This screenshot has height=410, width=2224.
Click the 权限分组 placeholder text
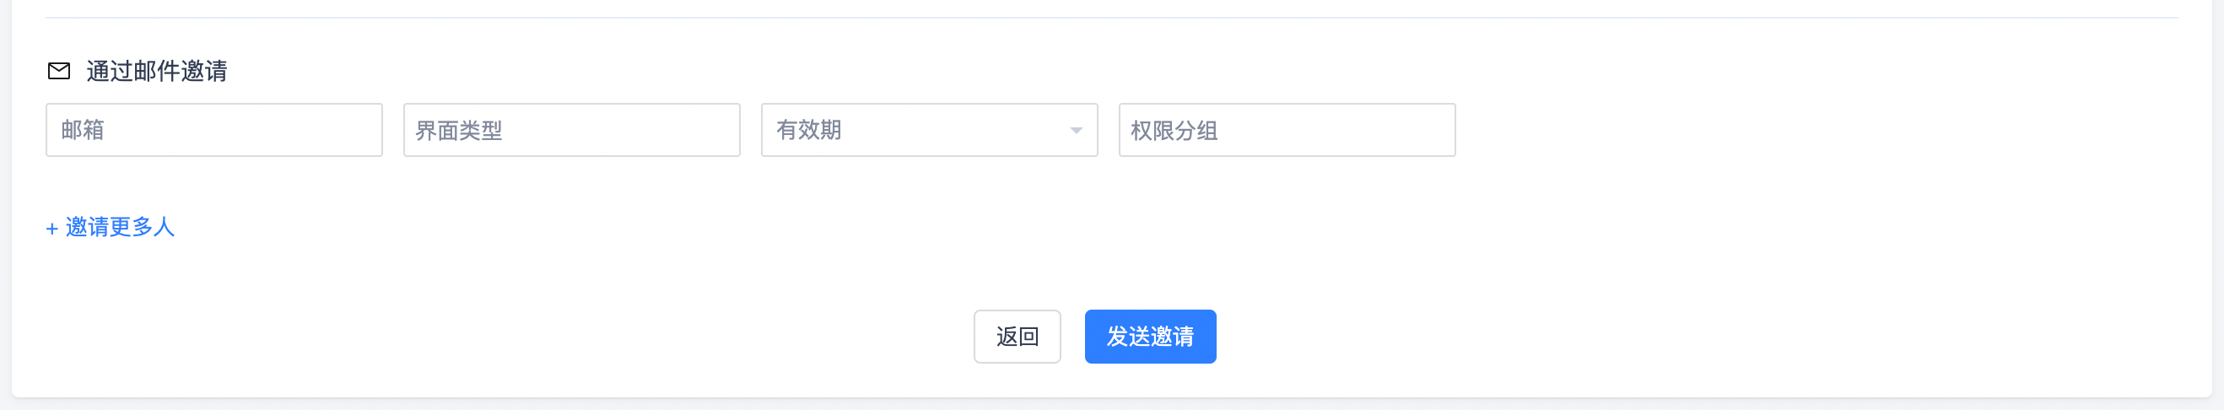coord(1174,132)
